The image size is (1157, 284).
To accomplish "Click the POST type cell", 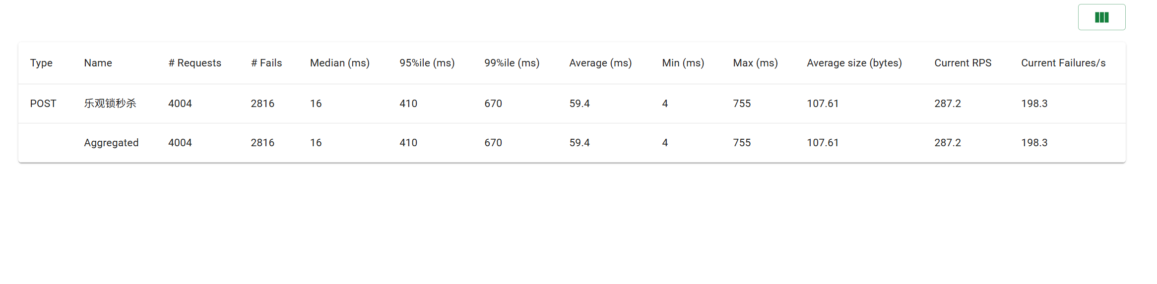I will 43,104.
